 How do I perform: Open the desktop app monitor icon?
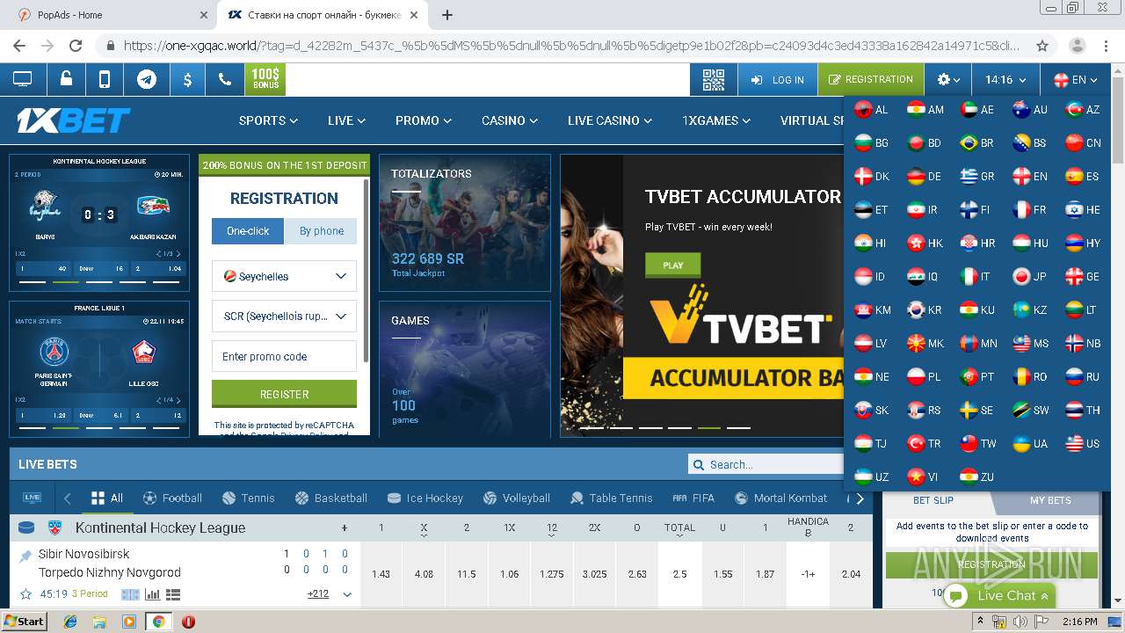point(22,79)
